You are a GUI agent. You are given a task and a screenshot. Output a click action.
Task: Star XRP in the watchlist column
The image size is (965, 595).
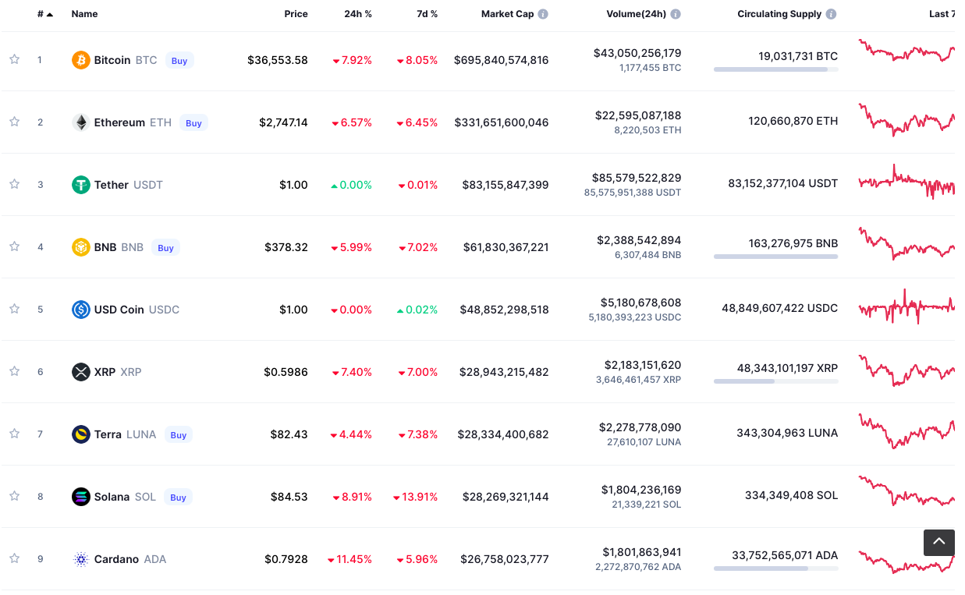pyautogui.click(x=14, y=371)
